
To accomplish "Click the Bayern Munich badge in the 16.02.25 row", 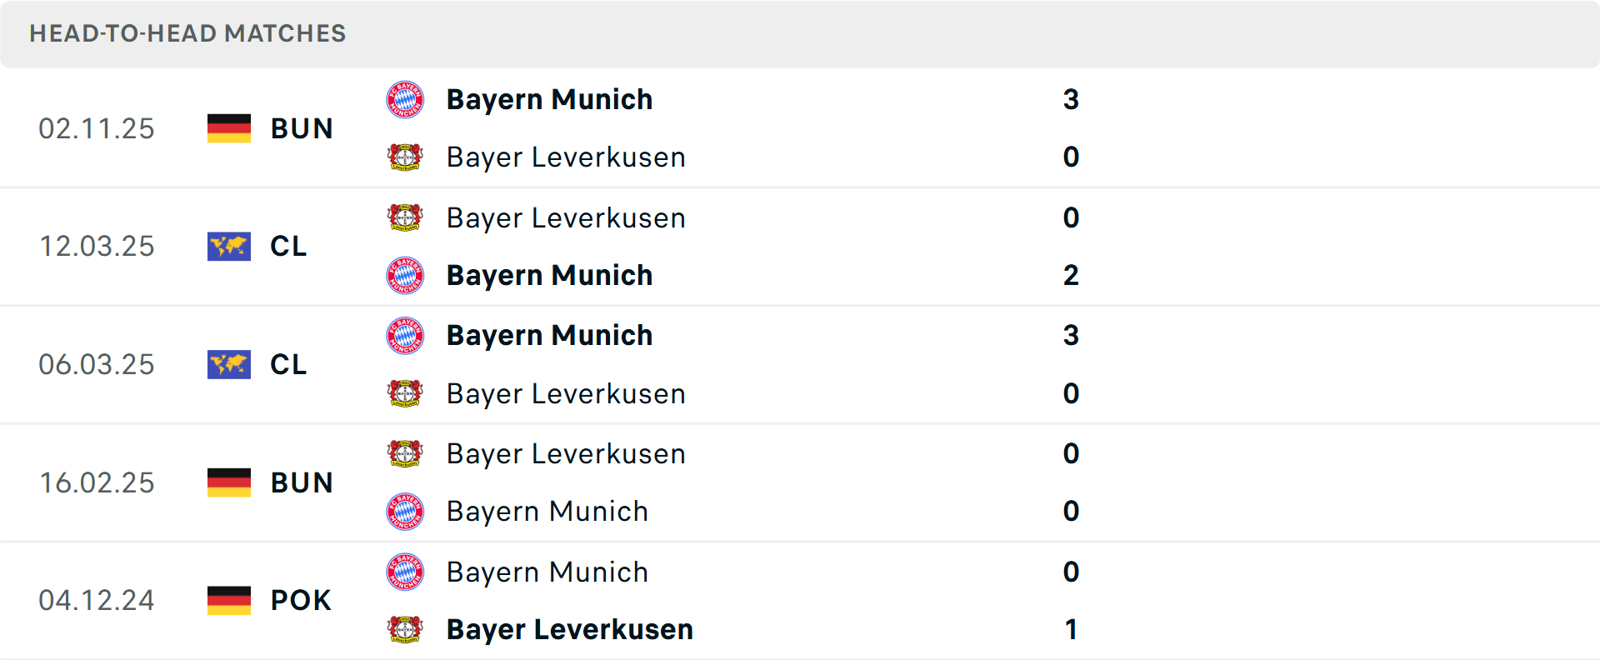I will [x=406, y=511].
